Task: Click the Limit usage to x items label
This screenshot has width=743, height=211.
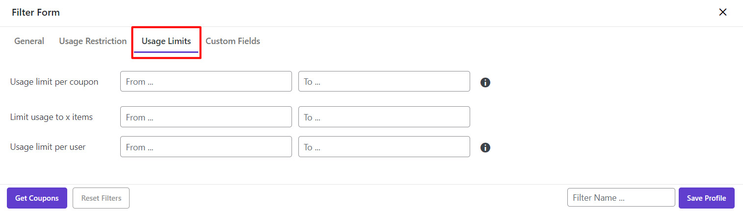Action: 52,117
